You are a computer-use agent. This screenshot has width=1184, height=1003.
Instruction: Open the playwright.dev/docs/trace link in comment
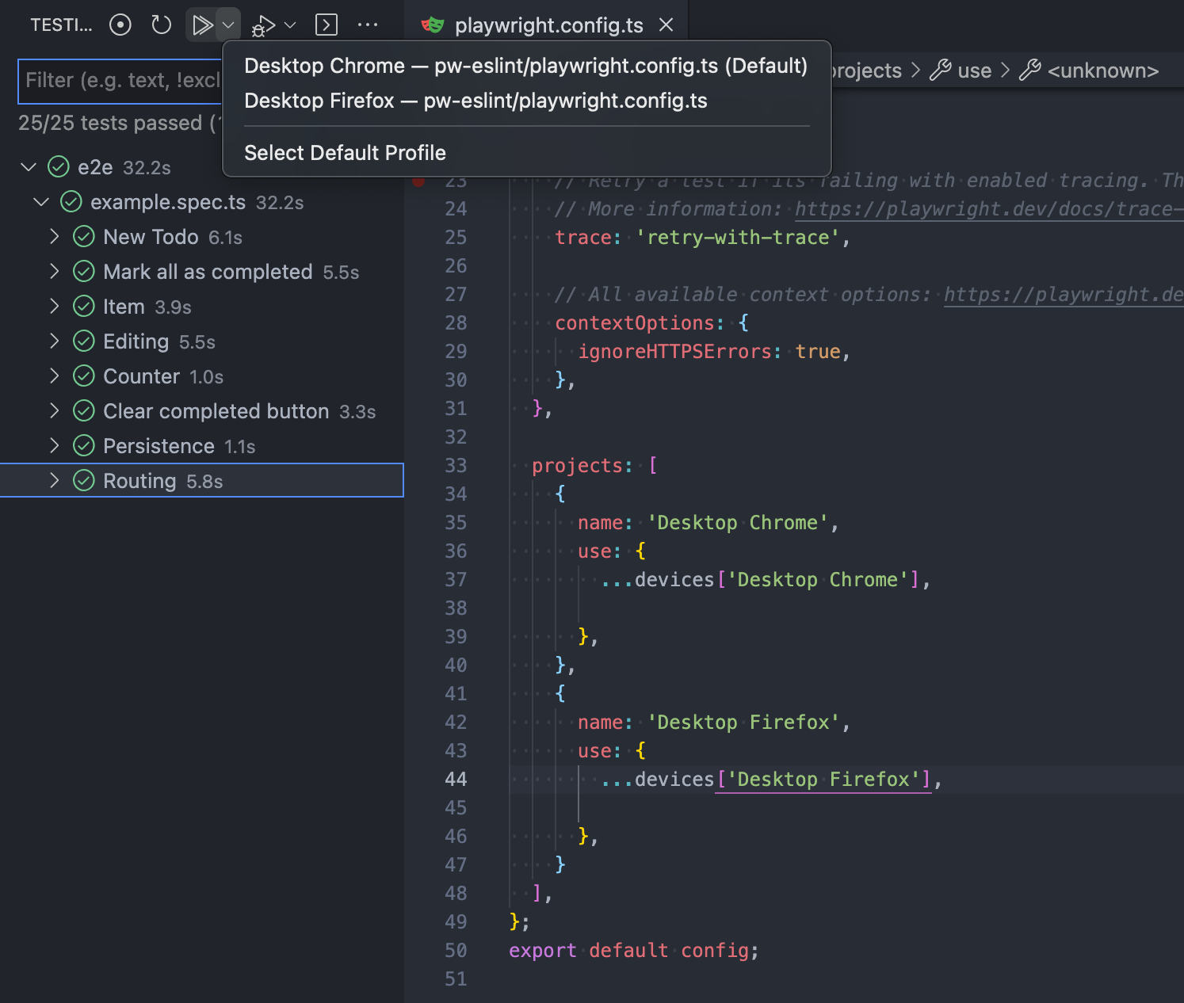click(x=989, y=208)
